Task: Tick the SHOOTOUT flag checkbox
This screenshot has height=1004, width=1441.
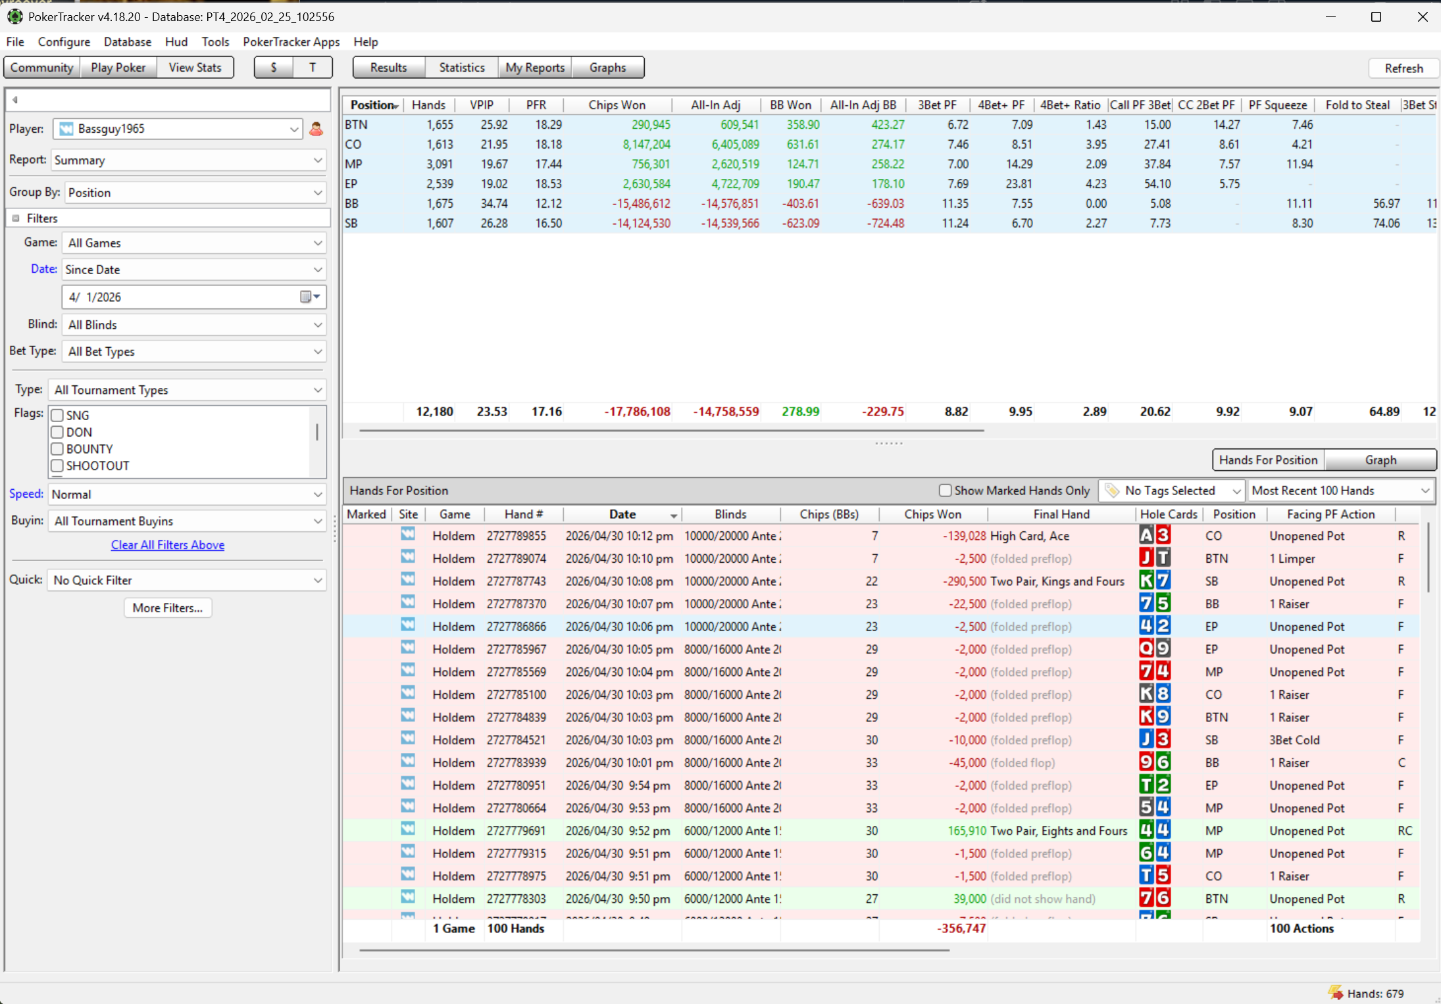Action: coord(57,466)
